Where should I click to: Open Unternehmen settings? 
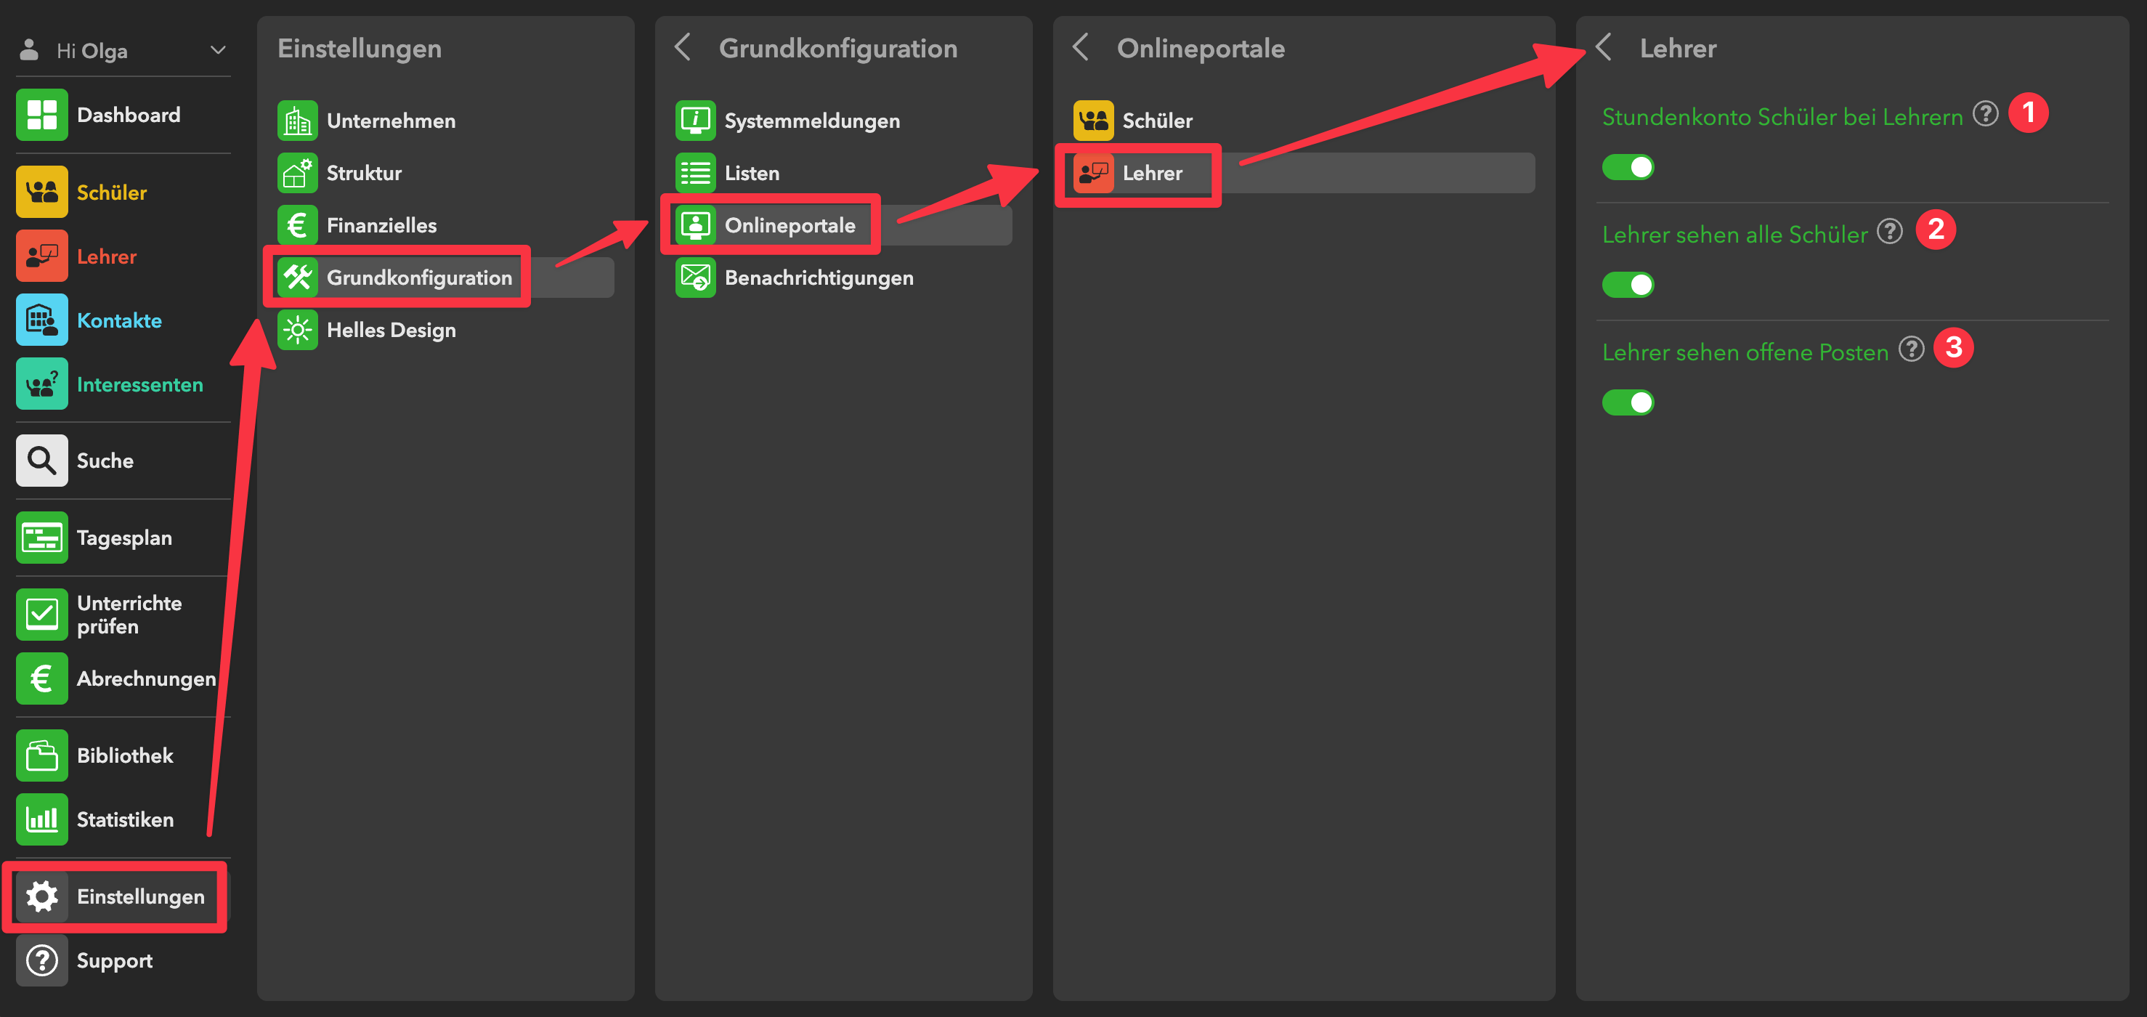point(446,121)
